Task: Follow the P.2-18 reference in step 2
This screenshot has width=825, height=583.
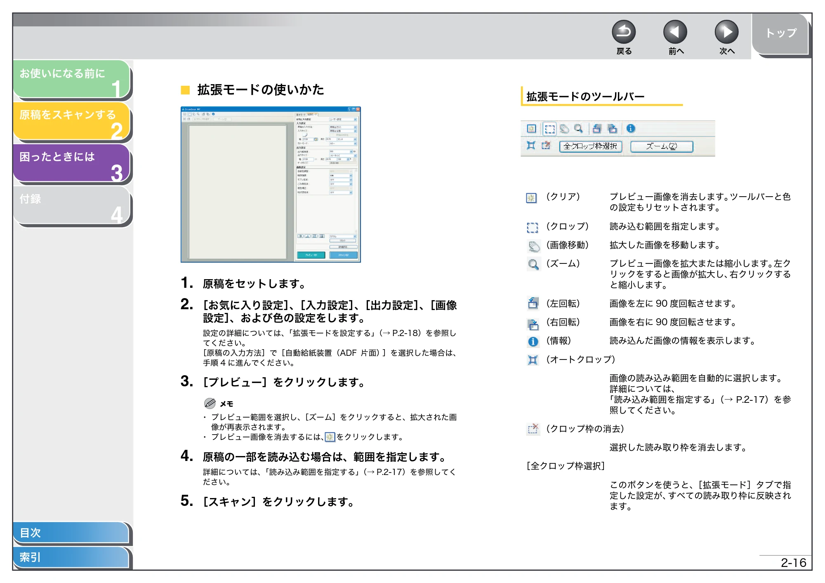Action: pyautogui.click(x=406, y=333)
